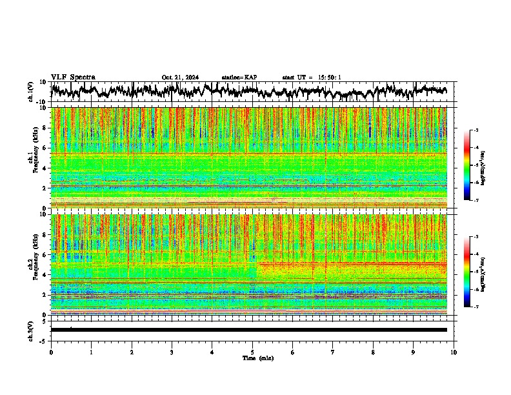511x395 pixels.
Task: Click the time axis tick label "1"
Action: pos(91,352)
